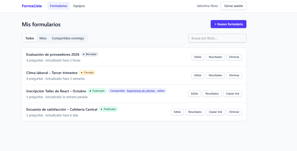297x151 pixels.
Task: Click the text Actualizado la semana pasada
Action: click(x=66, y=97)
